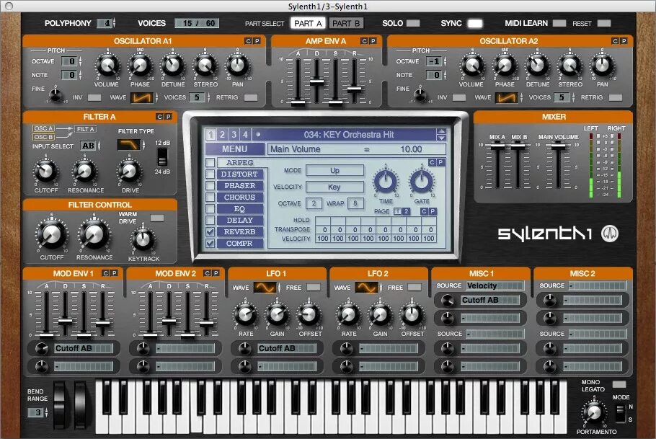Screen dimensions: 656x439
Task: Click the Filter Control Resonance knob
Action: click(94, 234)
